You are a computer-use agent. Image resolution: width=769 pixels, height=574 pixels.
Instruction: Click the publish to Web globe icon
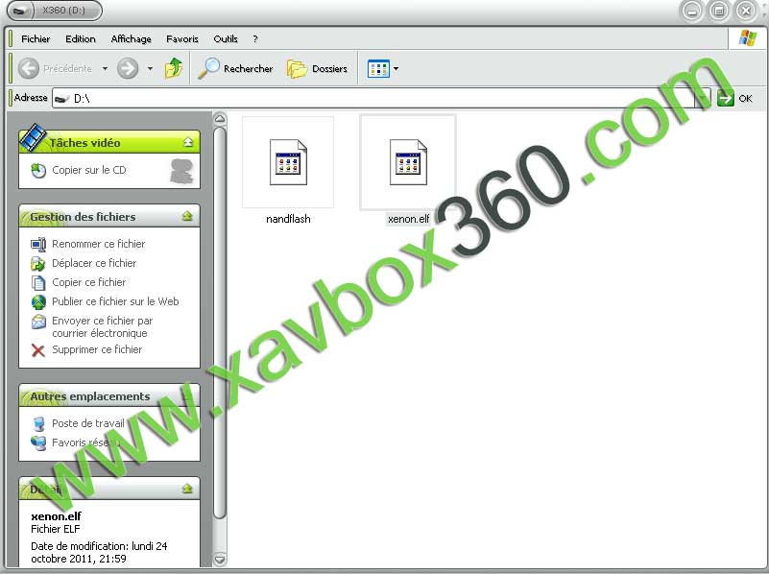[38, 302]
